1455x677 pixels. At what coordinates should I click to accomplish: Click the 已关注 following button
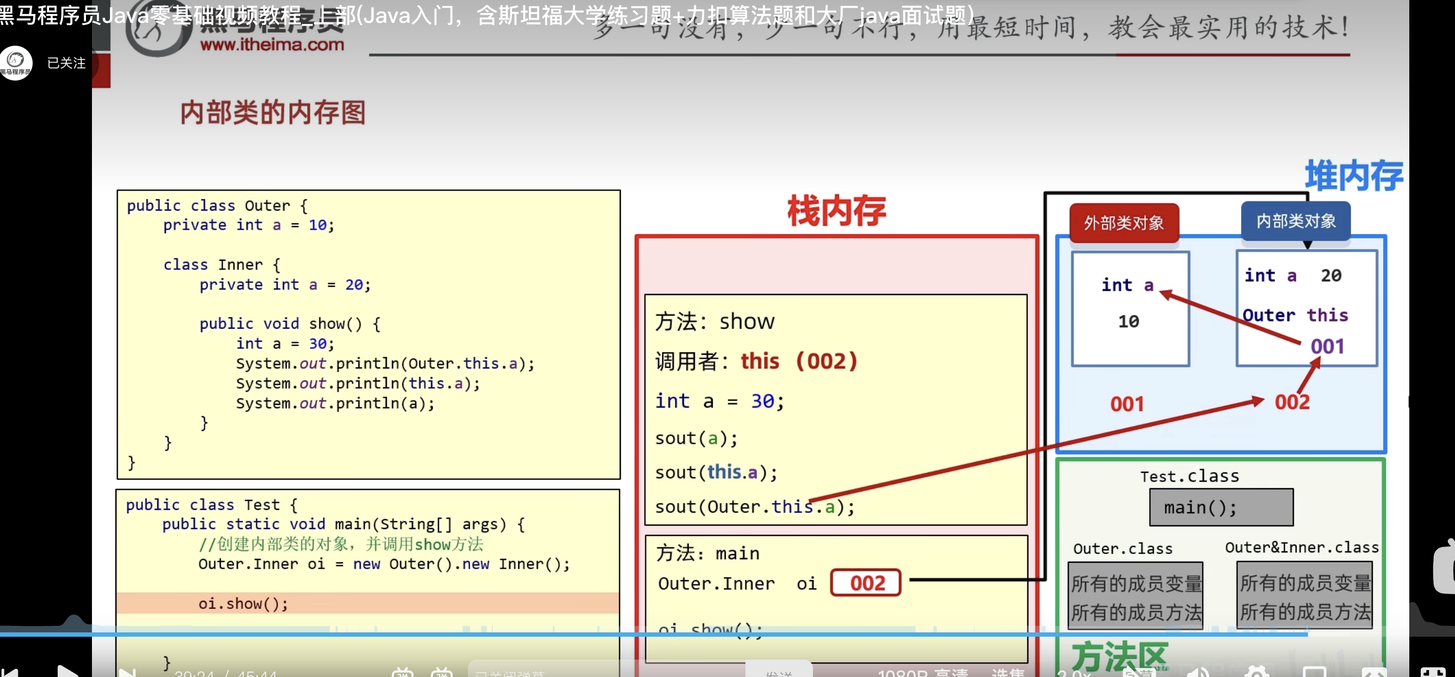pos(66,63)
